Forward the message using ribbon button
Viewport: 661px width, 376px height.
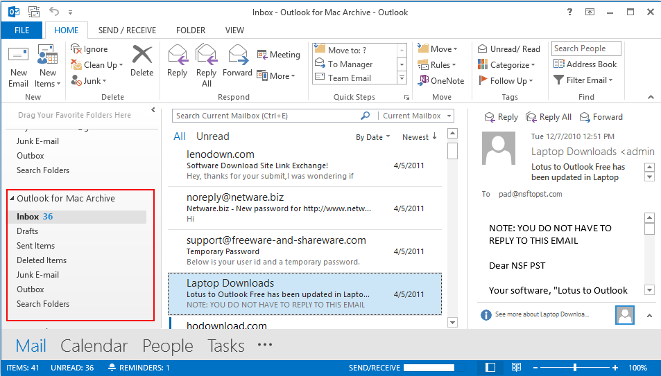(237, 62)
